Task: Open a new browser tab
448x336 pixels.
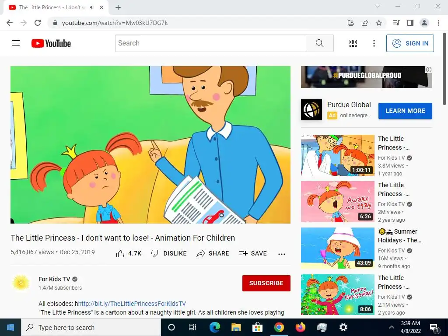Action: 118,7
